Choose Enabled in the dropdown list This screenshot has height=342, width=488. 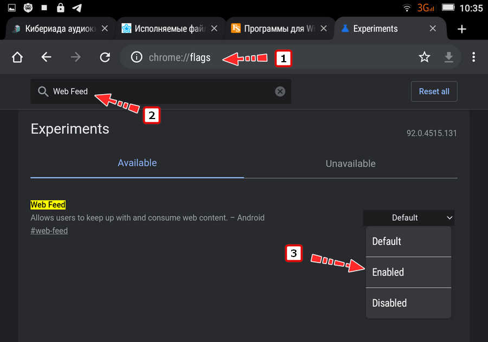(x=409, y=272)
